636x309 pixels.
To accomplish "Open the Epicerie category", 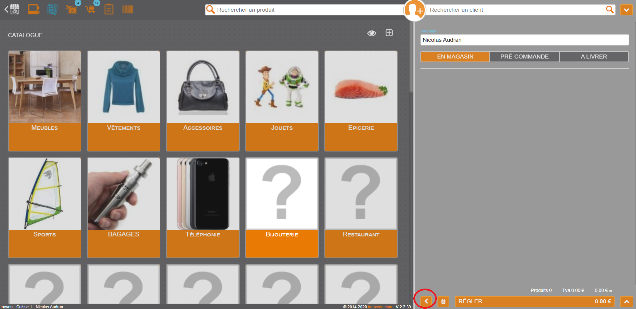I will [361, 101].
